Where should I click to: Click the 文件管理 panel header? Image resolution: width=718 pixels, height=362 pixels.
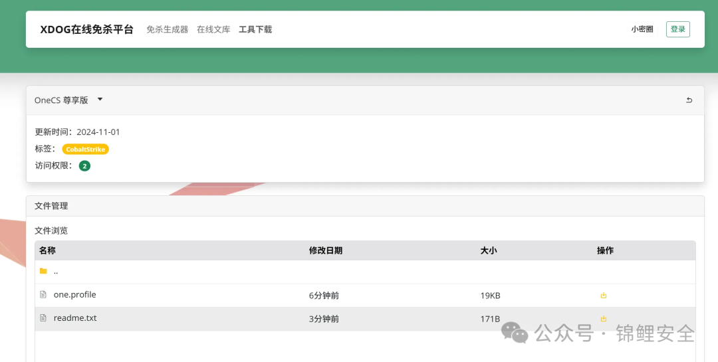(x=365, y=206)
